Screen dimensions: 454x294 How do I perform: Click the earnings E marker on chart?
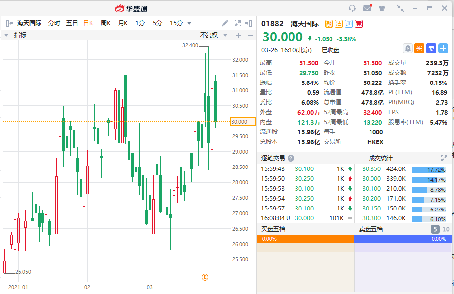click(x=205, y=277)
